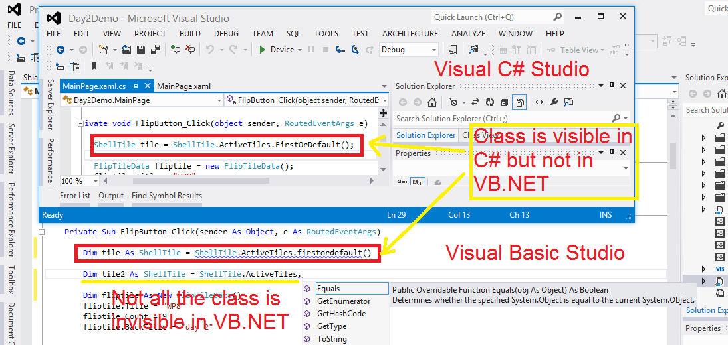The width and height of the screenshot is (728, 345).
Task: Open the Properties object selector dropdown
Action: tap(626, 168)
